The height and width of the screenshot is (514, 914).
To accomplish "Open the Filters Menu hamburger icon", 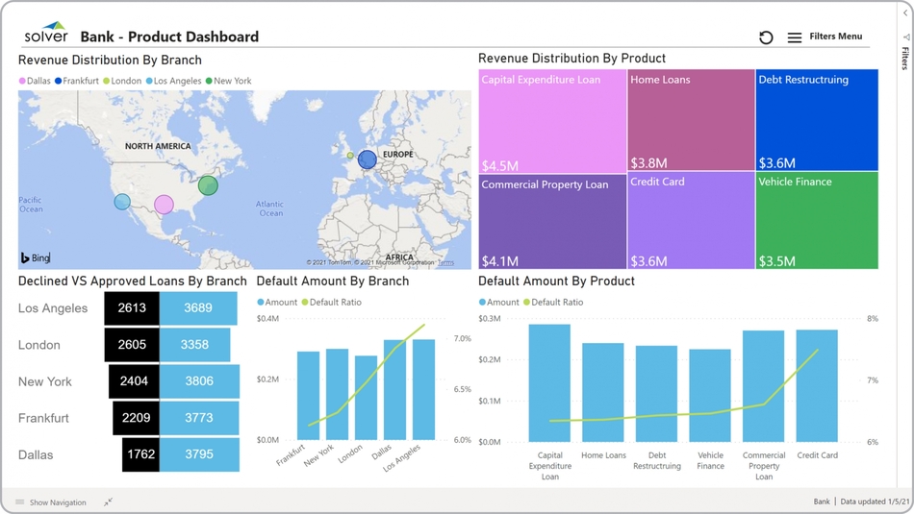I will pos(794,37).
